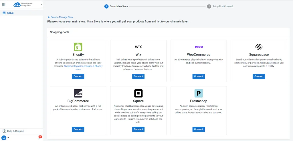Click the Shopify logo icon
This screenshot has width=293, height=141.
[x=78, y=47]
